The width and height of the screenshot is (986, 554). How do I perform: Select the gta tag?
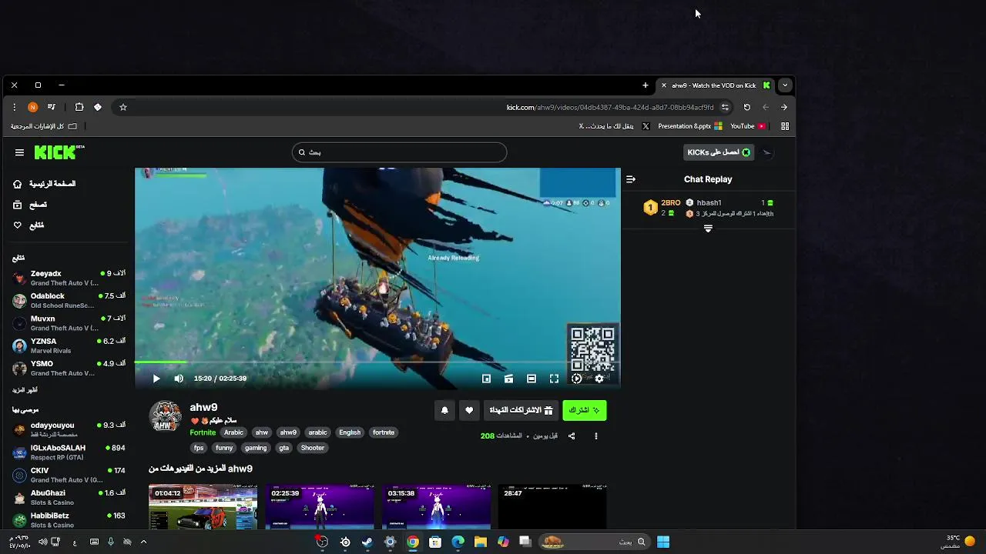coord(284,448)
